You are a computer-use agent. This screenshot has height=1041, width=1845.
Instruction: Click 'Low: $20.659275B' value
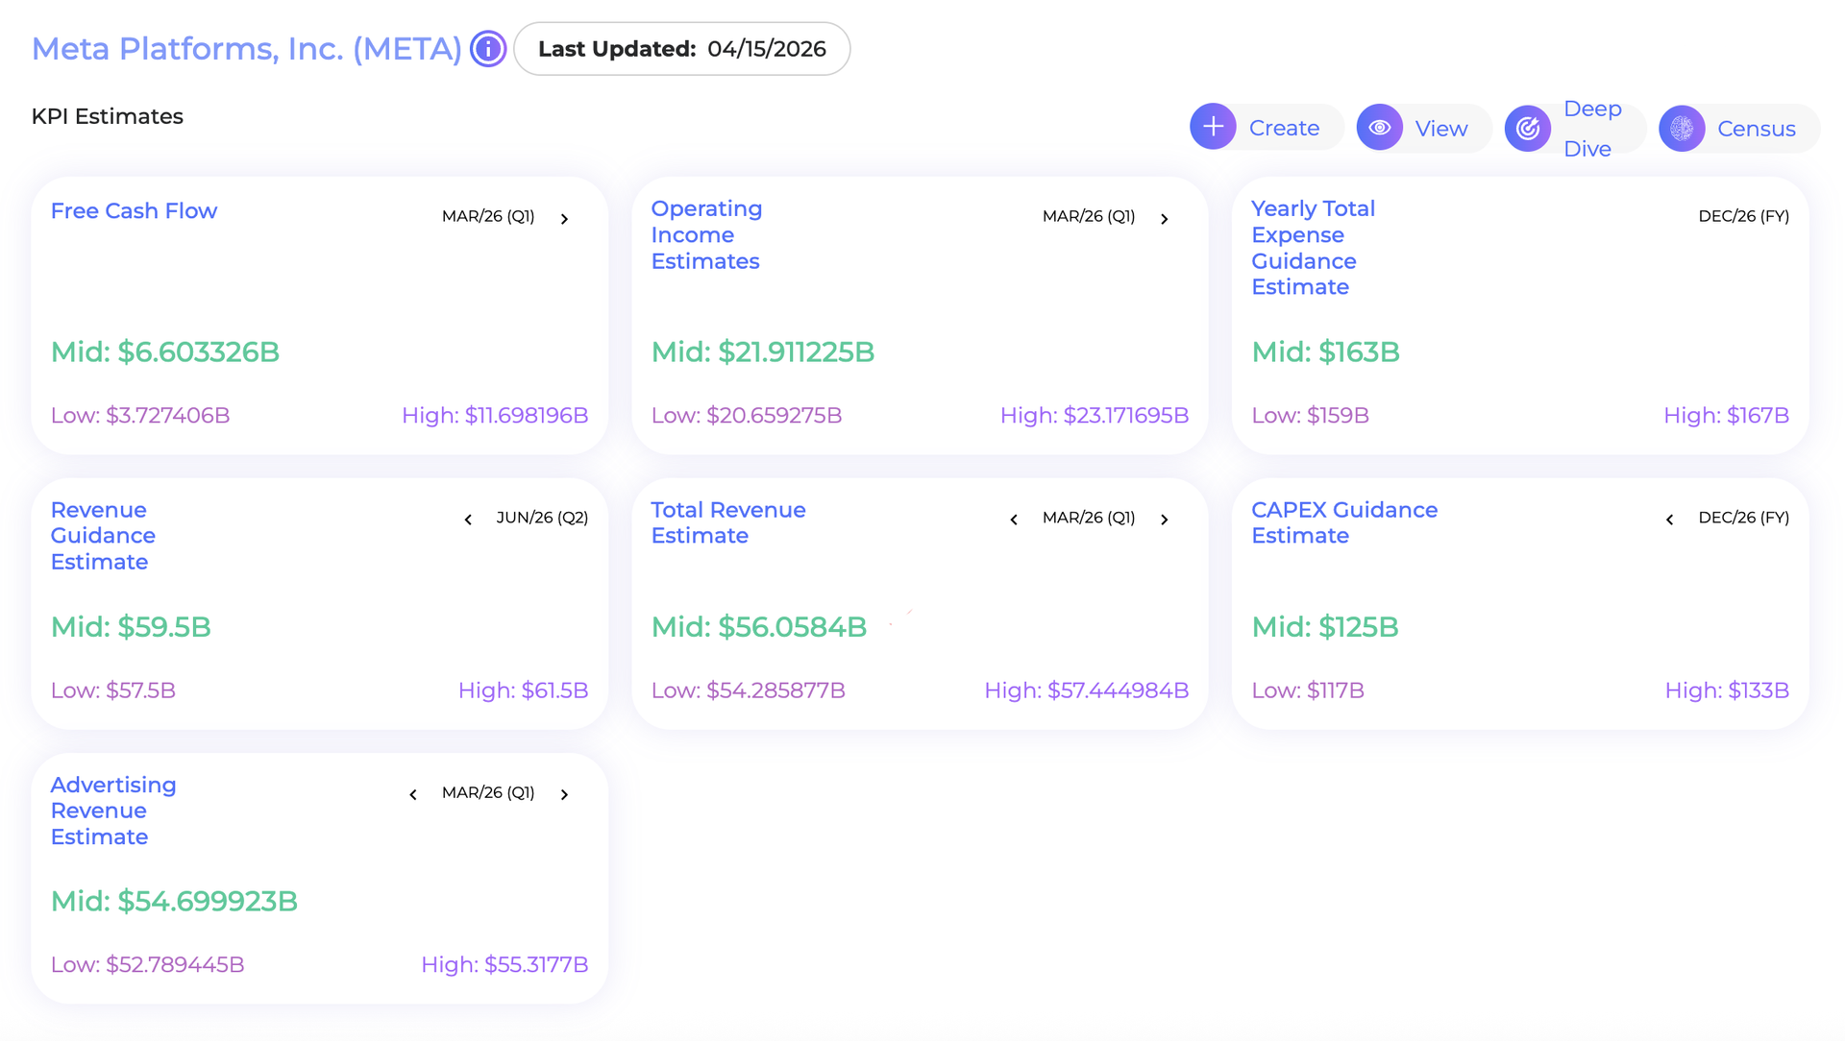[x=747, y=415]
